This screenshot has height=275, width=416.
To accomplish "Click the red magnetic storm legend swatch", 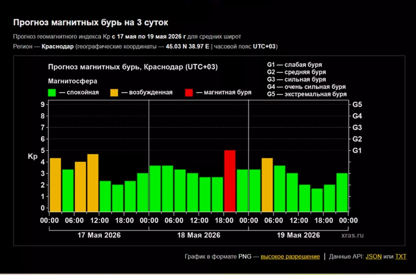I will click(x=189, y=92).
